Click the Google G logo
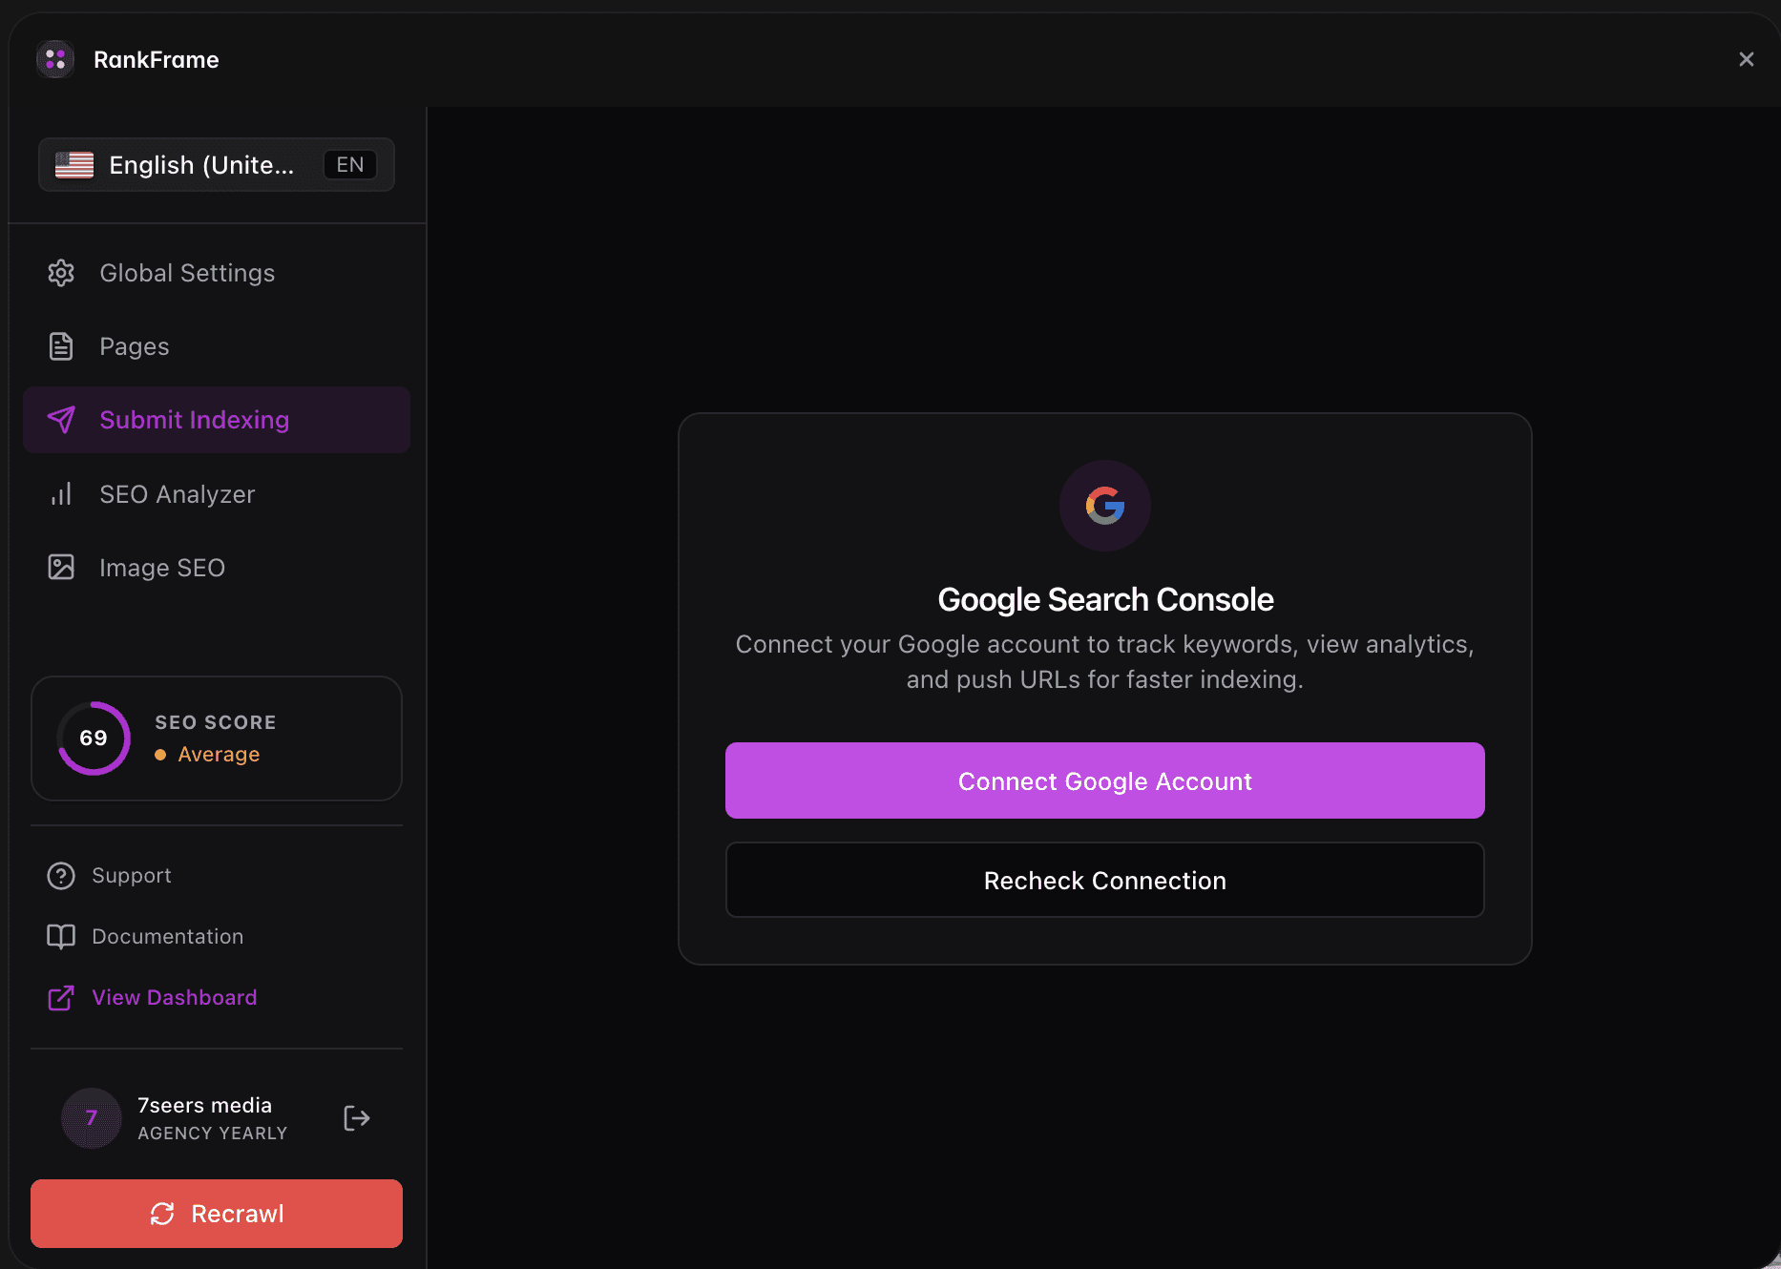 [1105, 506]
